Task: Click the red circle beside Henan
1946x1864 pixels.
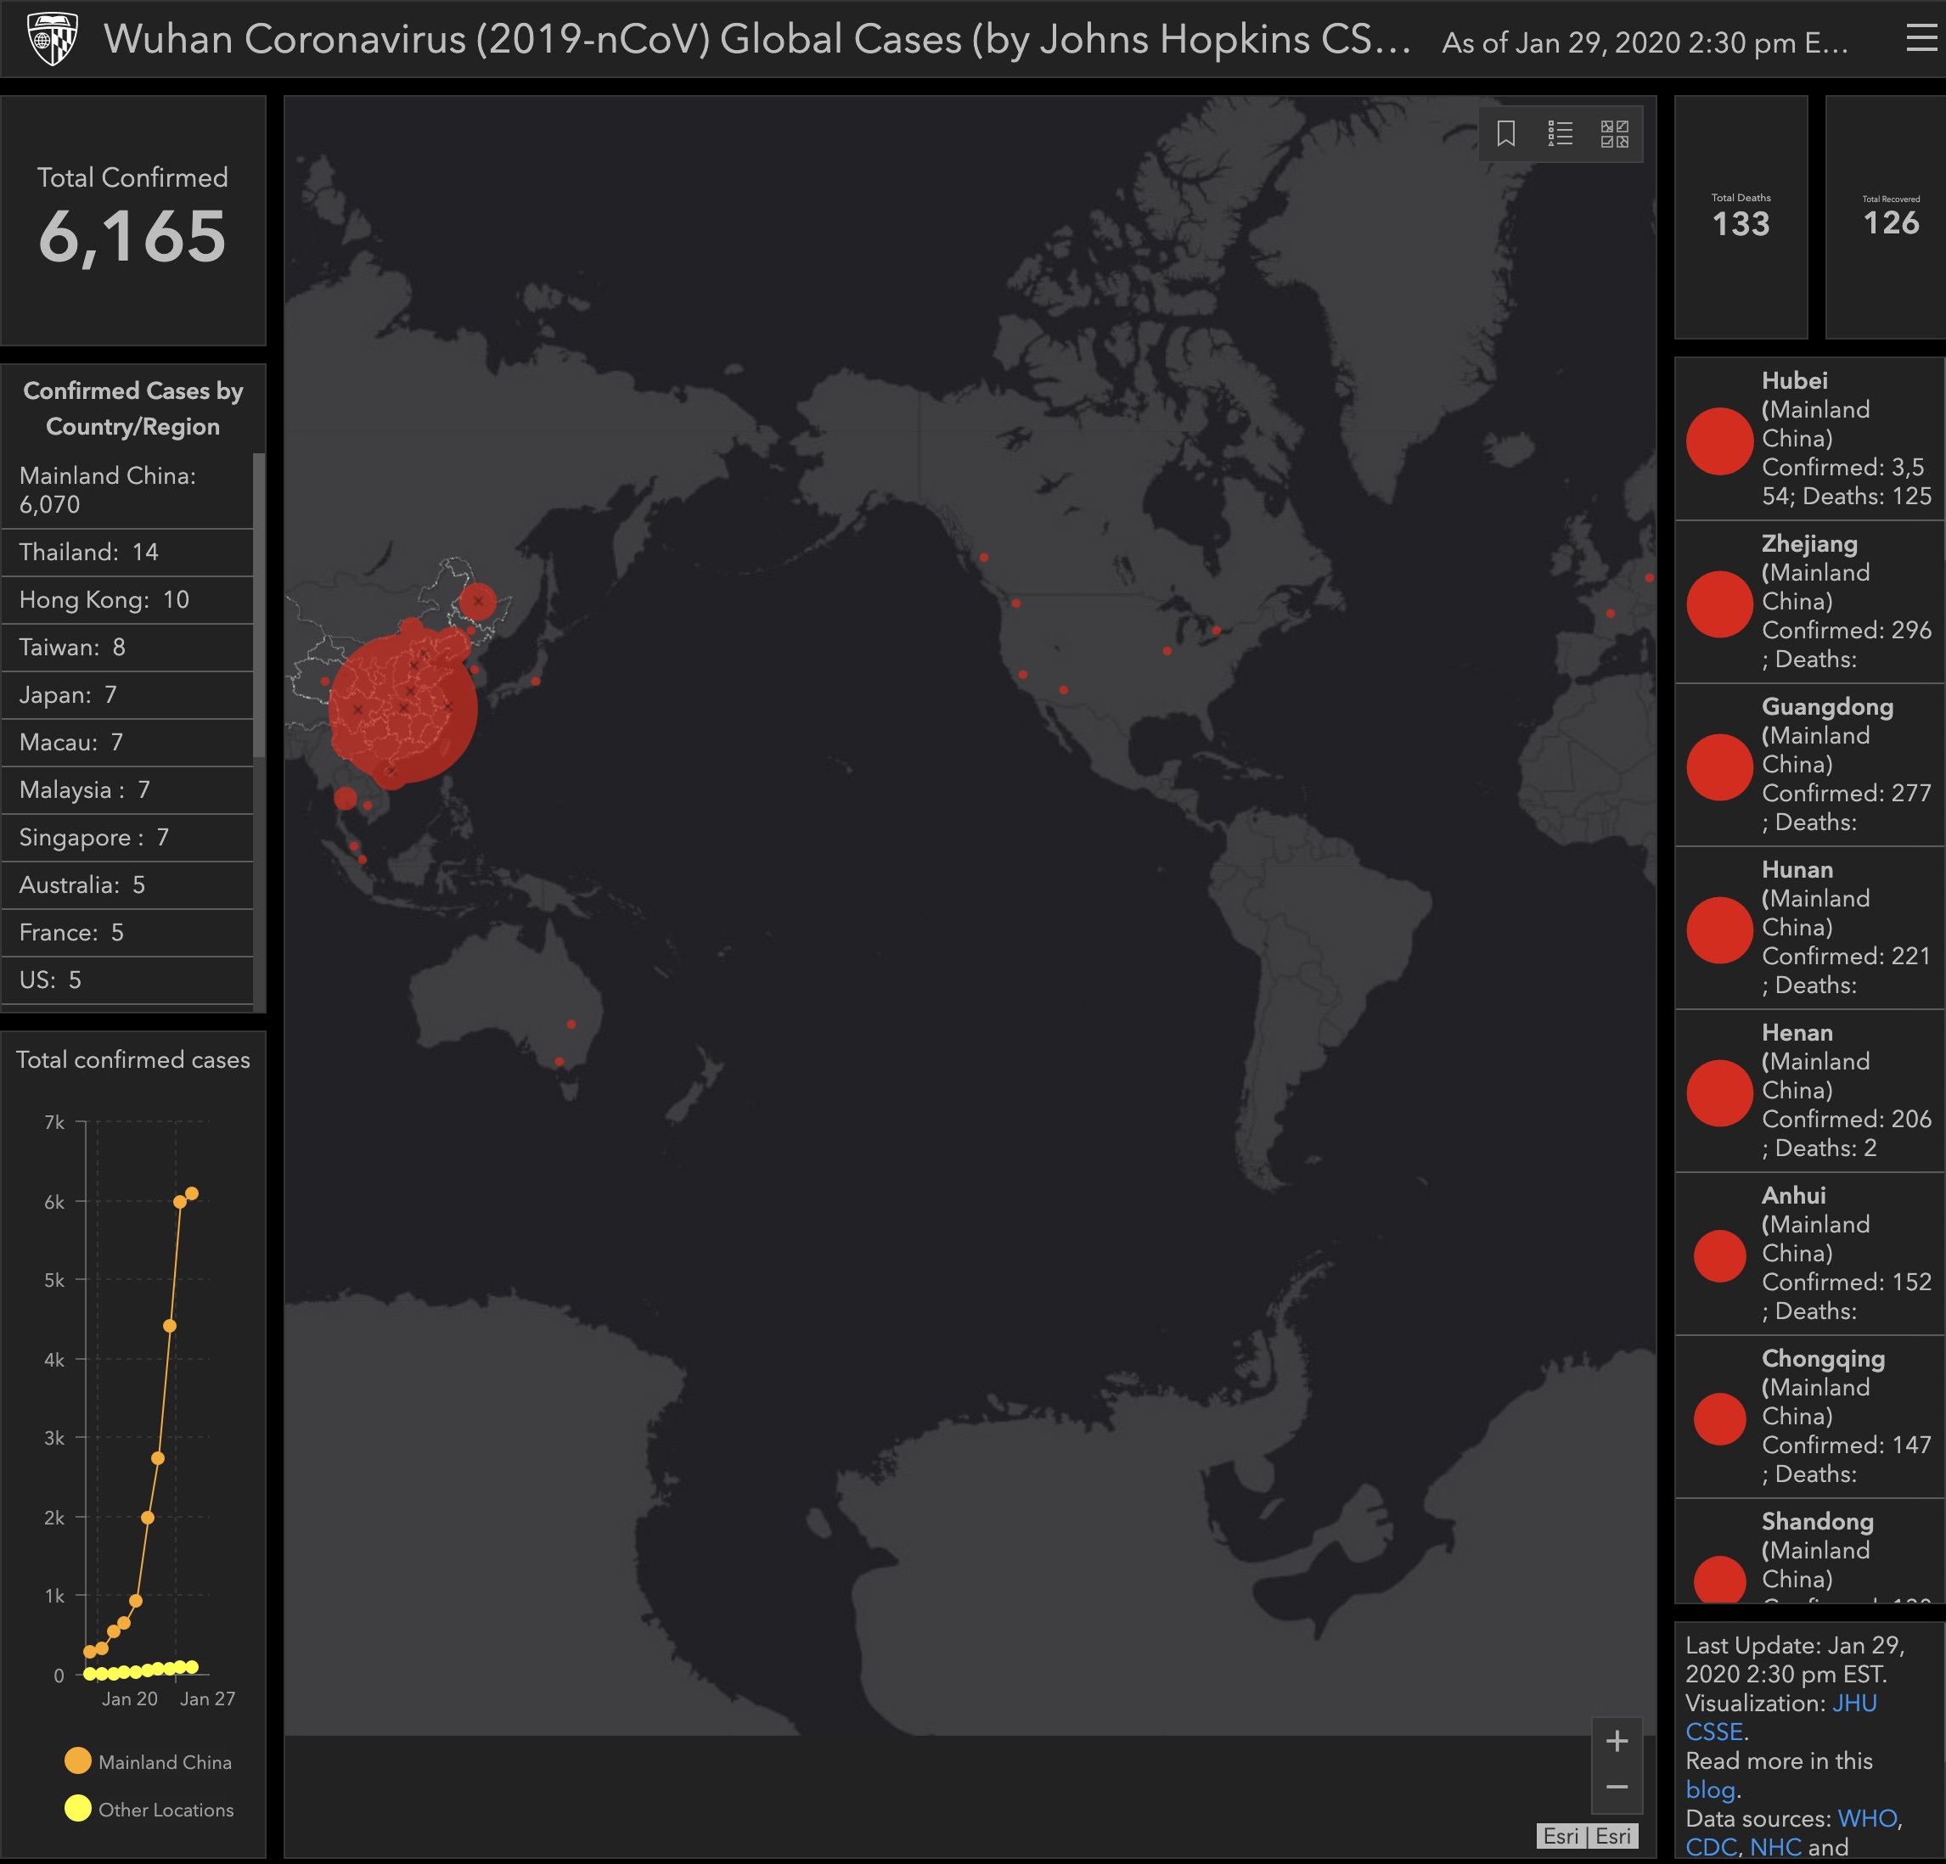Action: click(x=1719, y=1092)
